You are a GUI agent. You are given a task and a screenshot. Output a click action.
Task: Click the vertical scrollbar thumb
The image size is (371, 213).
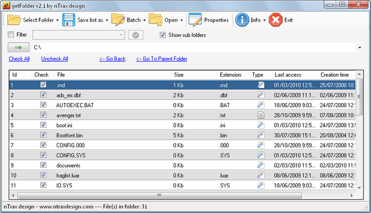359,97
